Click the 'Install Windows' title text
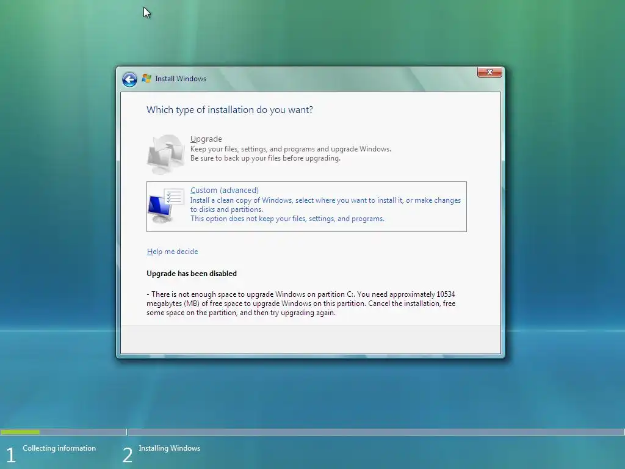625x469 pixels. (181, 79)
